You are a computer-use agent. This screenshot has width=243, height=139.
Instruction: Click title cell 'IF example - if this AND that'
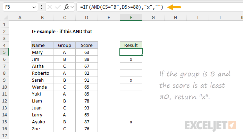pos(62,32)
